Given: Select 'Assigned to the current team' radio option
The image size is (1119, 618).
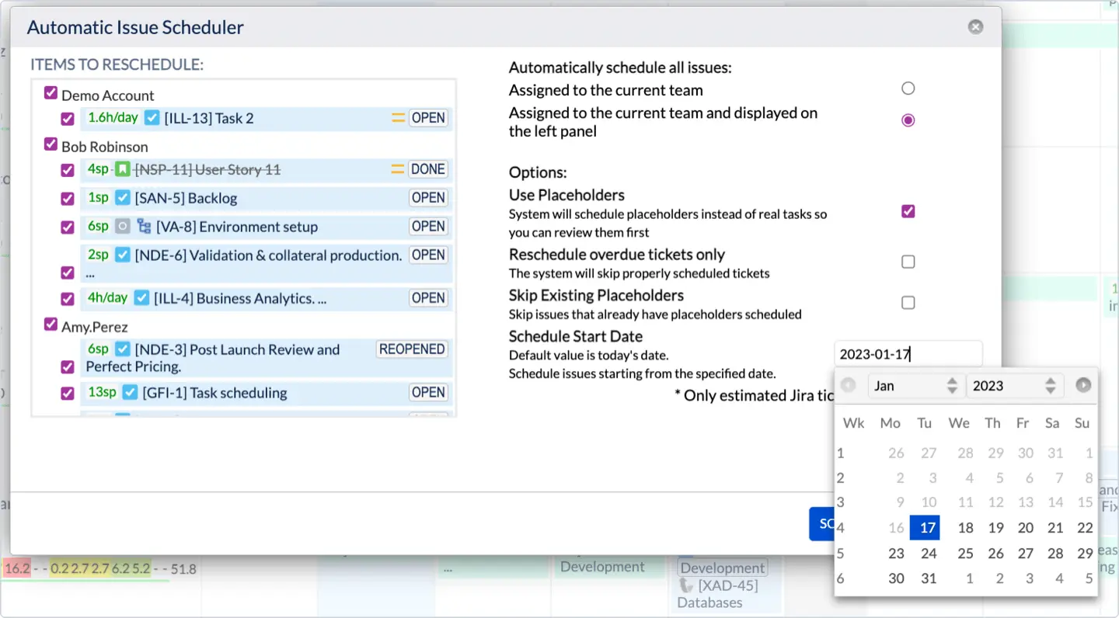Looking at the screenshot, I should coord(908,89).
